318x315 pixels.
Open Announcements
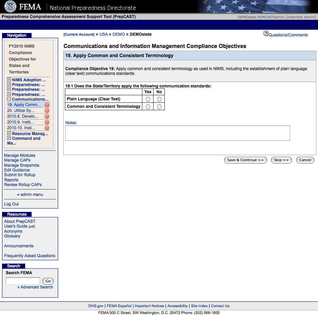pyautogui.click(x=19, y=246)
